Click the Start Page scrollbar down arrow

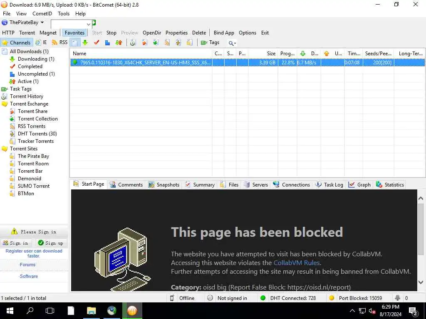point(421,282)
